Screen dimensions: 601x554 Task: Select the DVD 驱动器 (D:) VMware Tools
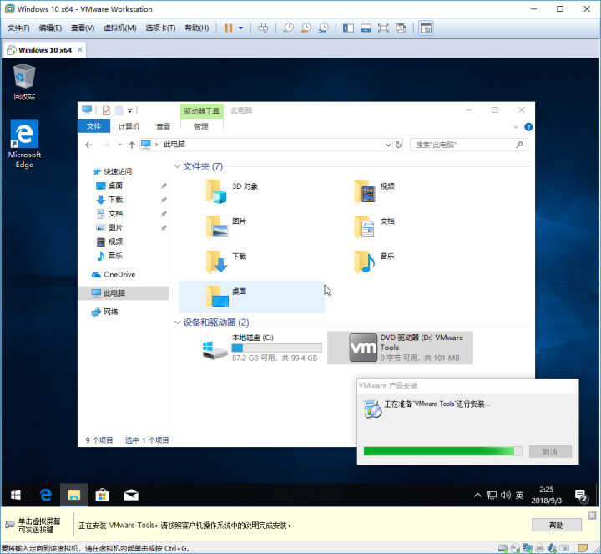(400, 348)
